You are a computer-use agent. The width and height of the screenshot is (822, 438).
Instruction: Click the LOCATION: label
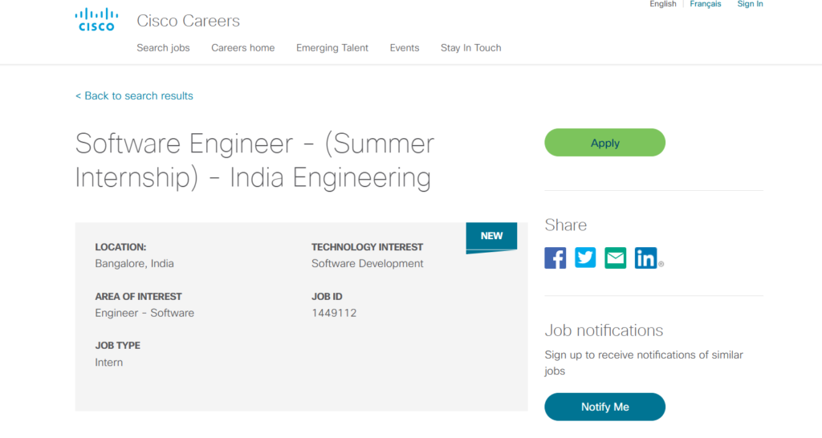(120, 247)
